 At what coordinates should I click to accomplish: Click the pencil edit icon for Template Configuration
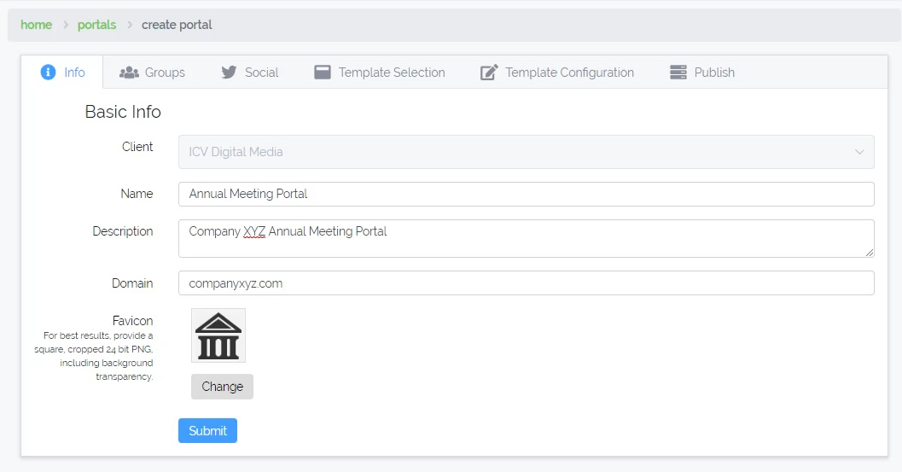click(x=489, y=73)
